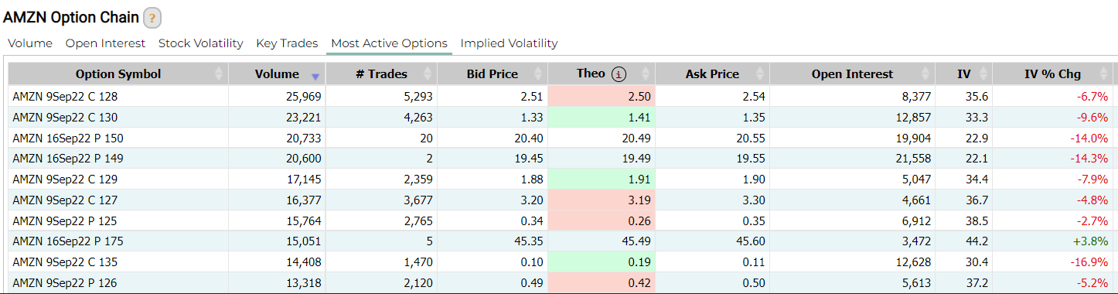Switch to the Open Interest tab

click(105, 43)
